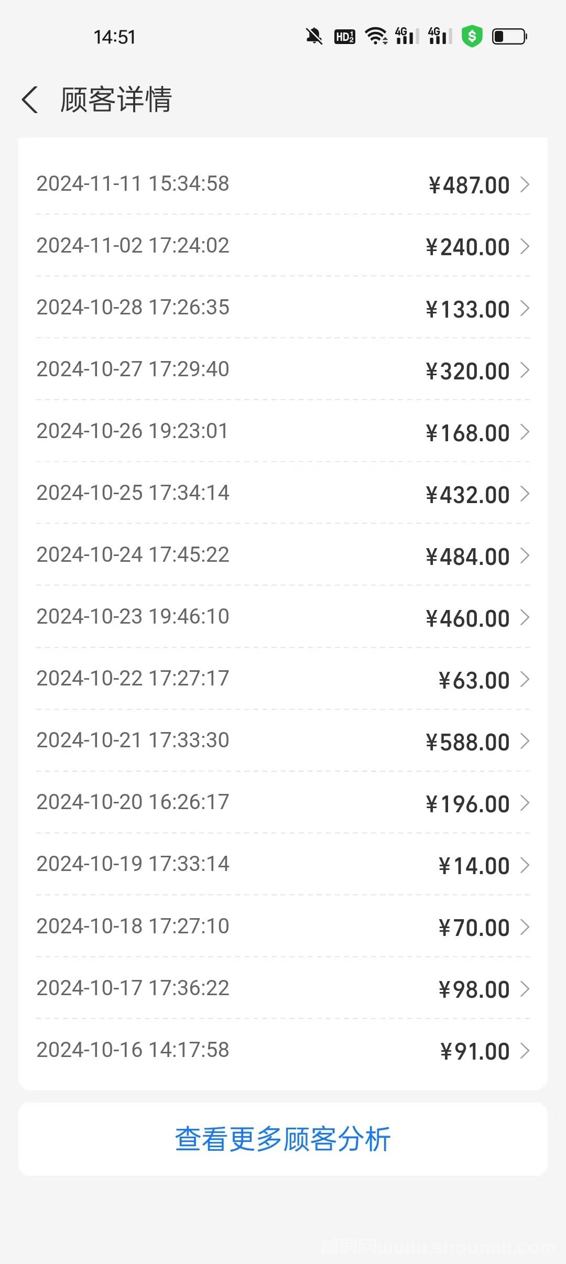This screenshot has height=1264, width=566.
Task: Open the 2024-10-28 17:26:35 transaction
Action: (283, 308)
